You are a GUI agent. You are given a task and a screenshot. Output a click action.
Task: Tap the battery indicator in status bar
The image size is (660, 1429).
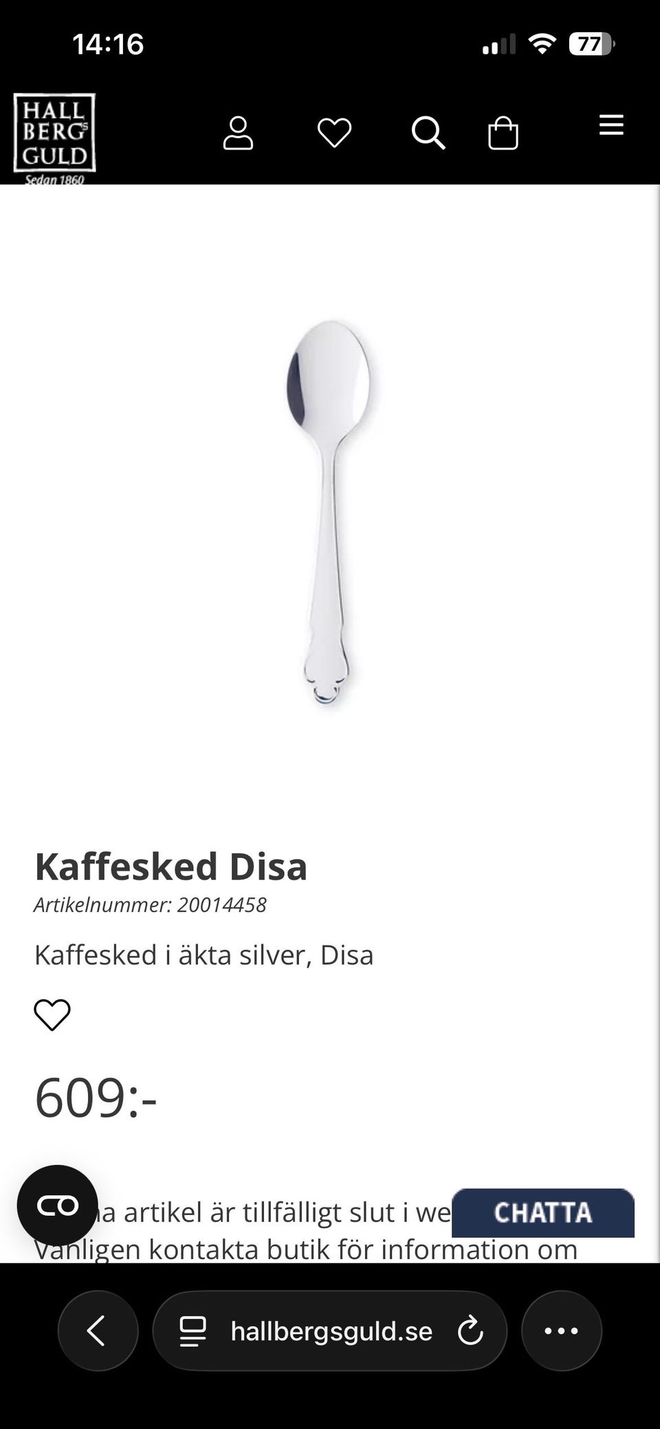591,45
